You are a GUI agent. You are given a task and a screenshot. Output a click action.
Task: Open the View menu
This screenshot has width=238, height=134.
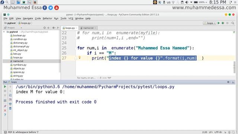coord(18,18)
